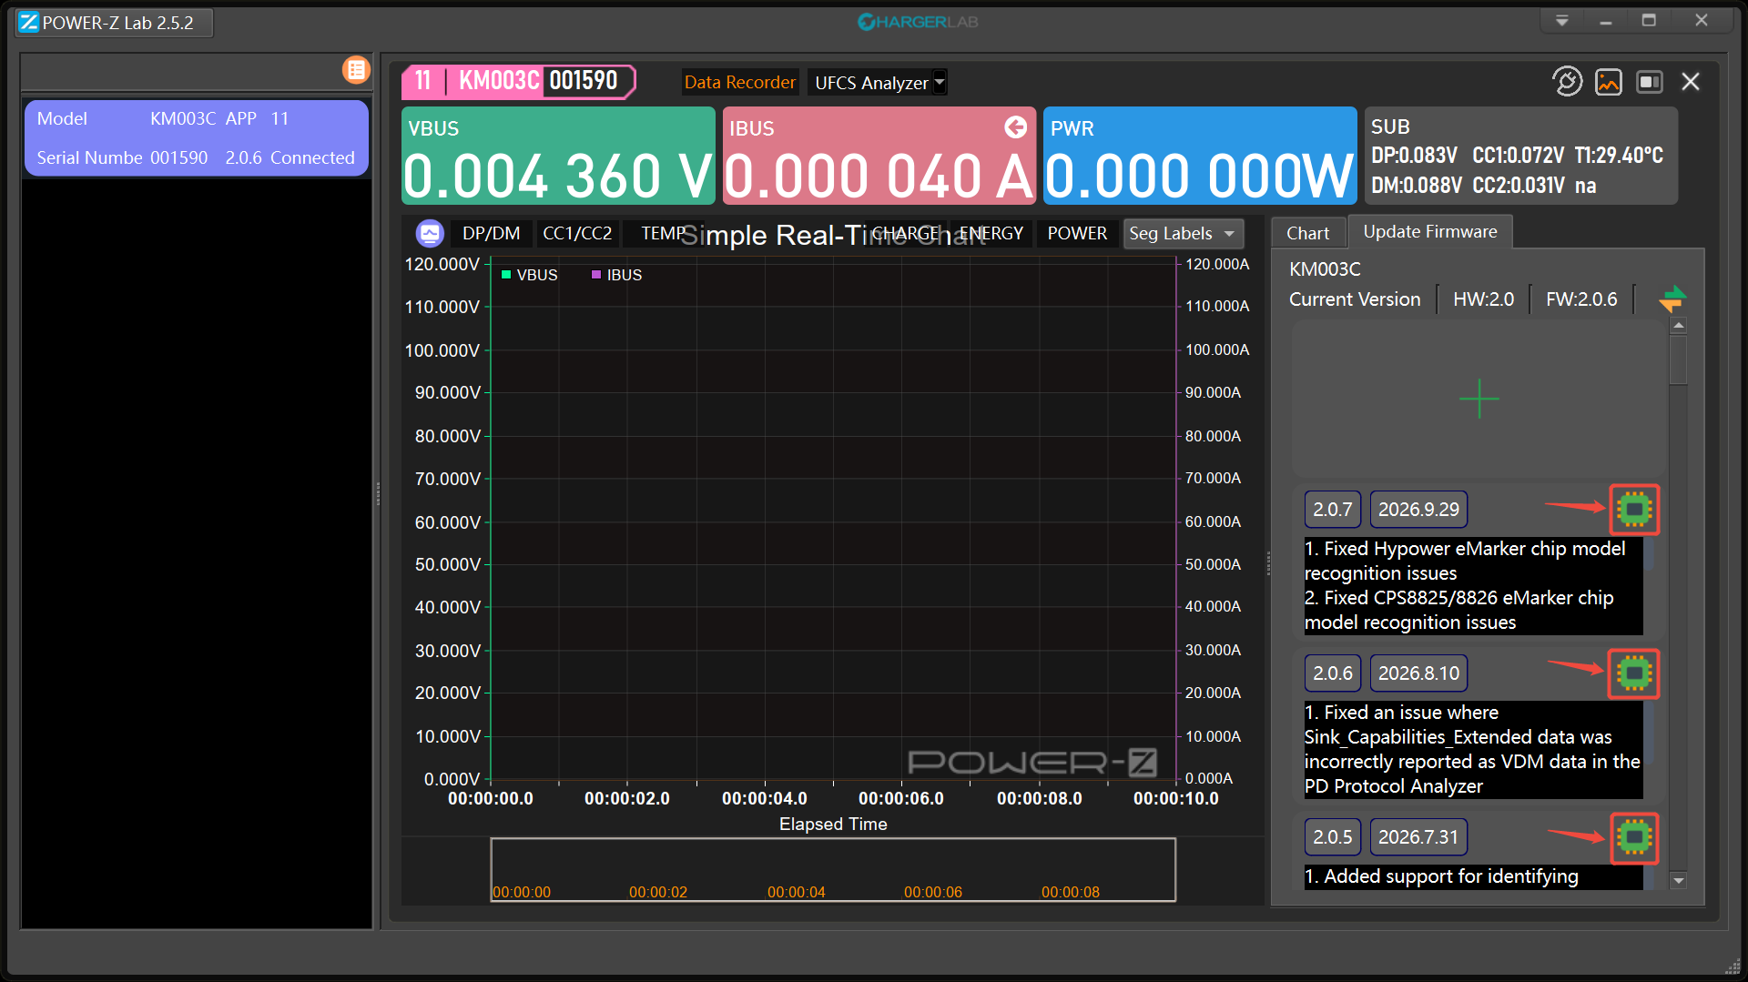Image resolution: width=1748 pixels, height=982 pixels.
Task: Click the POWER-Z logo in title bar
Action: (29, 23)
